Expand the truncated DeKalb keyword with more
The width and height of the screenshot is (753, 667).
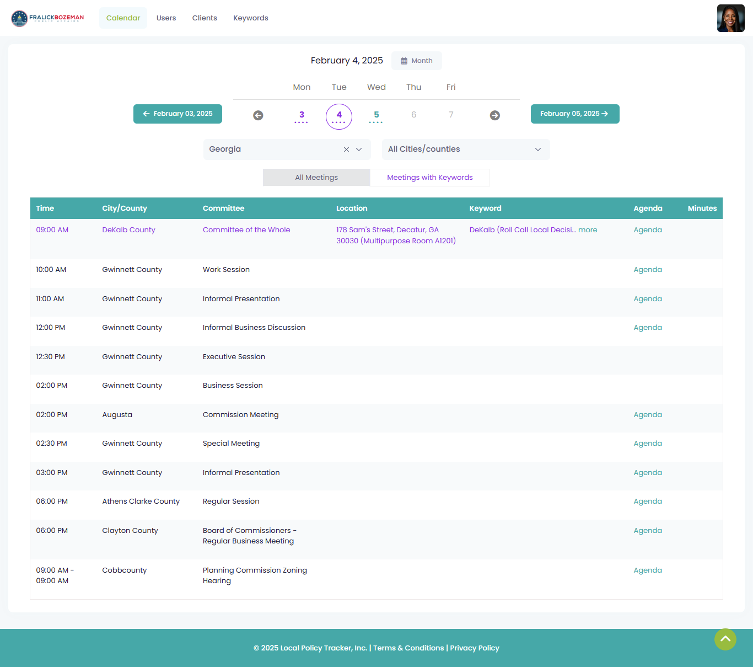pos(588,230)
